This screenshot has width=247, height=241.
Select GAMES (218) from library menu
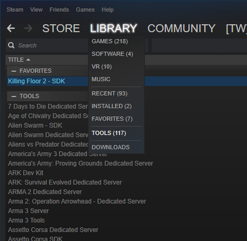(x=110, y=42)
